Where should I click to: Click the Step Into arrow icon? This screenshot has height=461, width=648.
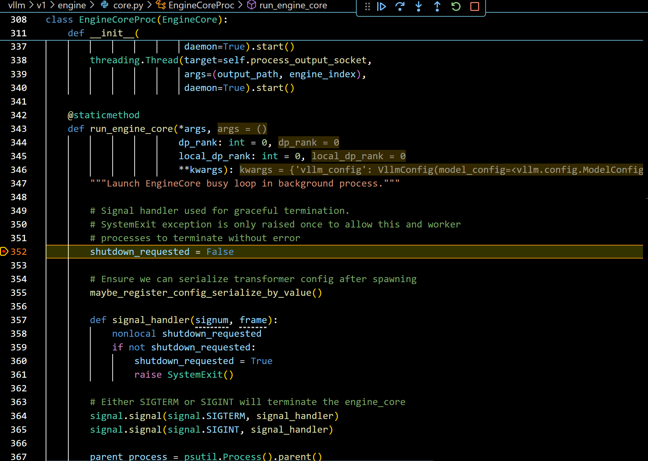coord(418,6)
